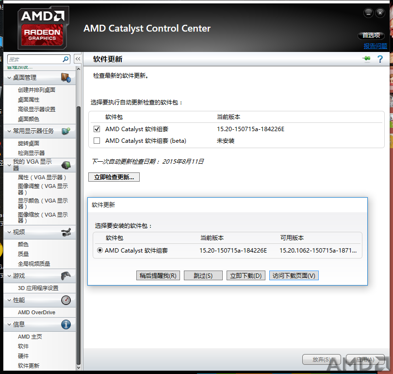
Task: Open AMD OverDrive page
Action: [36, 312]
